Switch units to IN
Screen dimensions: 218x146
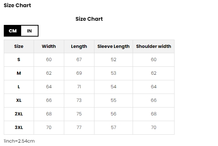pyautogui.click(x=29, y=31)
